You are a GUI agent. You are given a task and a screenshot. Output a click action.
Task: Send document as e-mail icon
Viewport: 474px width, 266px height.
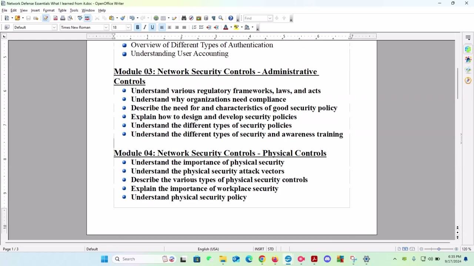[36, 18]
